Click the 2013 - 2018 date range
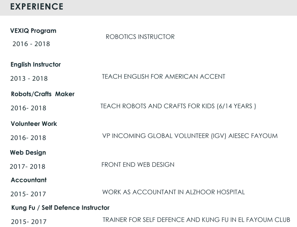This screenshot has width=297, height=227. 29,79
